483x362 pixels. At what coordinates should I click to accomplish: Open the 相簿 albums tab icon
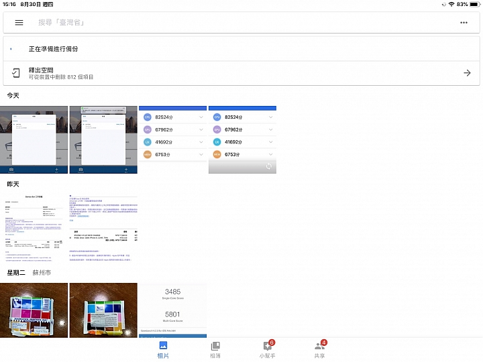point(215,346)
